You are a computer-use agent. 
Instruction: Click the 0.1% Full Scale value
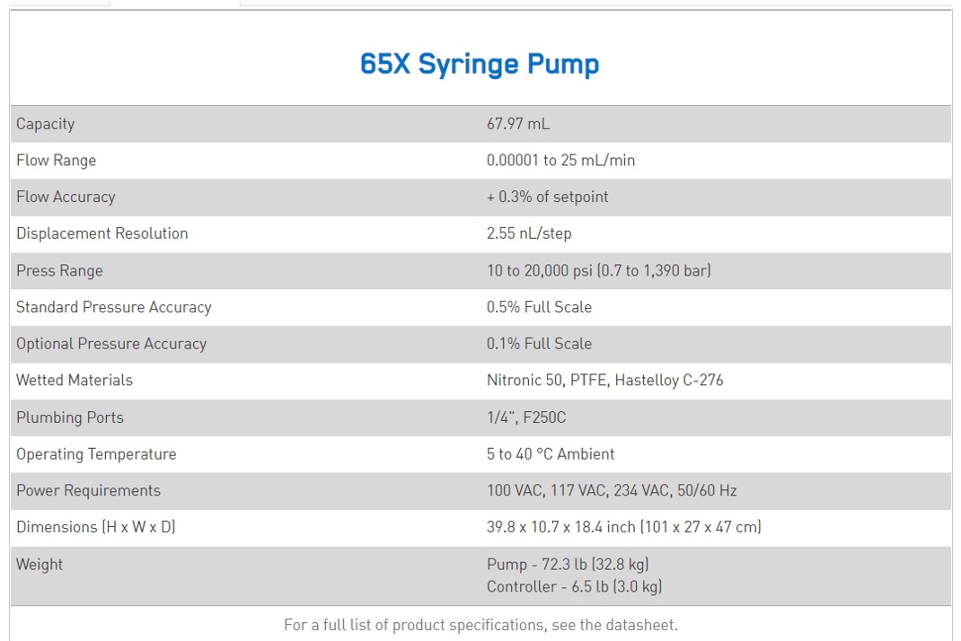[539, 344]
